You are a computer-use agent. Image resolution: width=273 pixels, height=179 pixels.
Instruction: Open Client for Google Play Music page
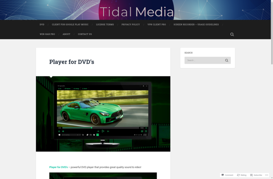click(x=70, y=25)
